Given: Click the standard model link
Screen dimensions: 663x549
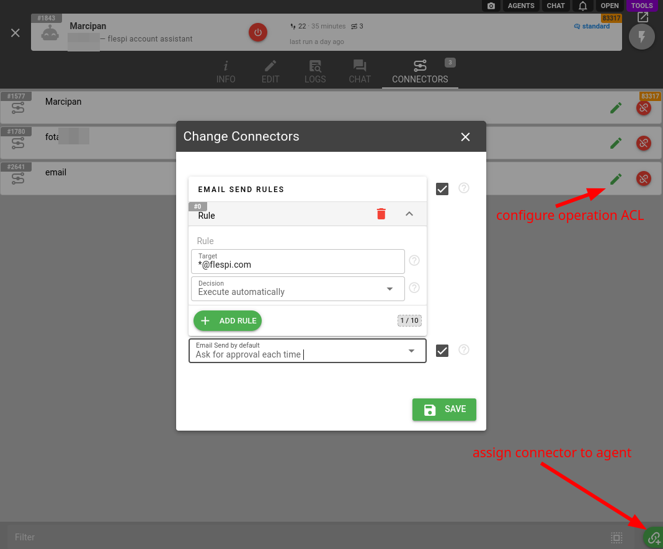Looking at the screenshot, I should tap(592, 26).
